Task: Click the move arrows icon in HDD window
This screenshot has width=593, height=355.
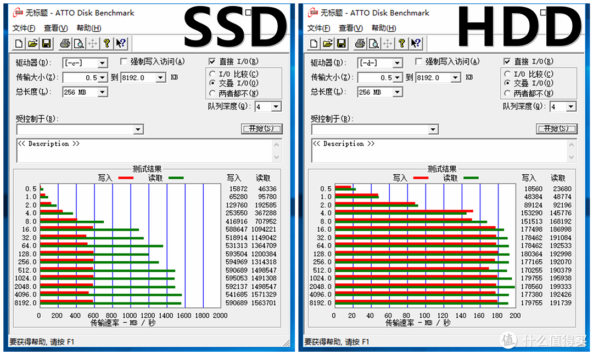Action: coord(388,43)
